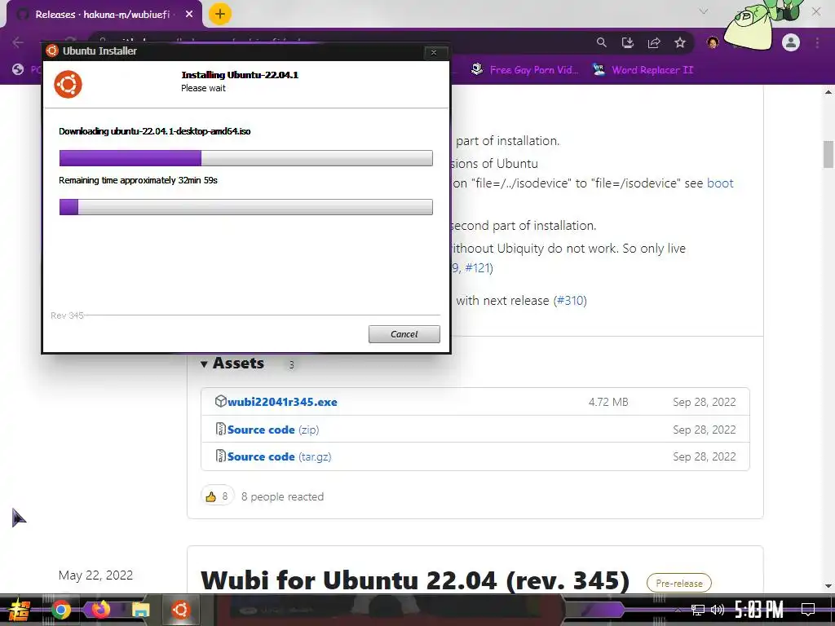Click the share page icon in address bar
Screen dimensions: 835x626
(654, 42)
